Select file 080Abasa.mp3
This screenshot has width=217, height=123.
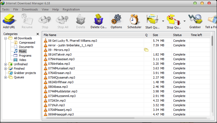pos(58,87)
